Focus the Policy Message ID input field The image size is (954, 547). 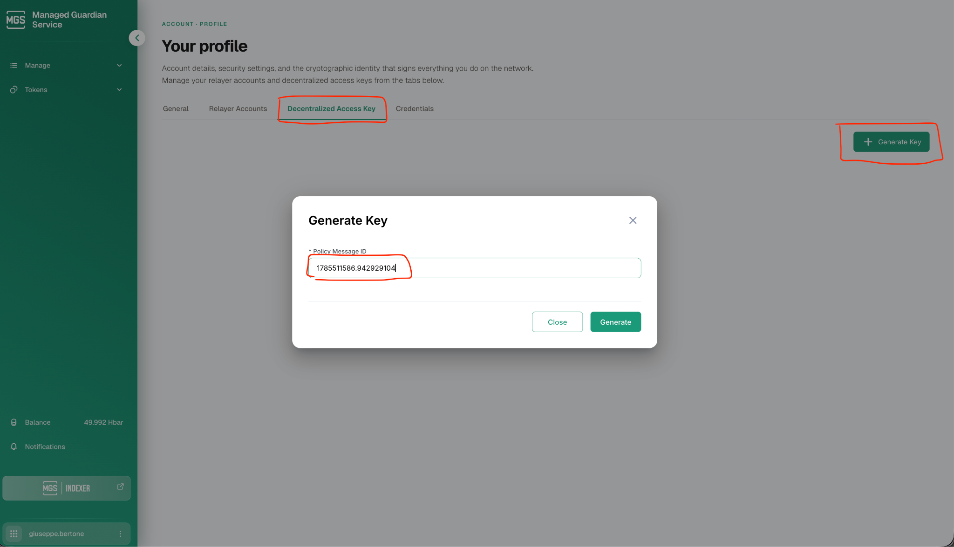475,268
